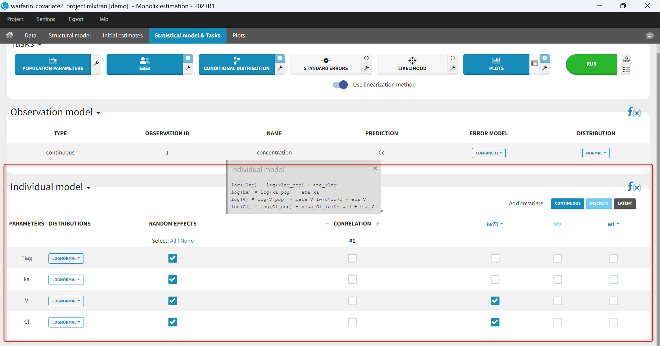Click the formula icon beside Individual model

click(x=634, y=187)
